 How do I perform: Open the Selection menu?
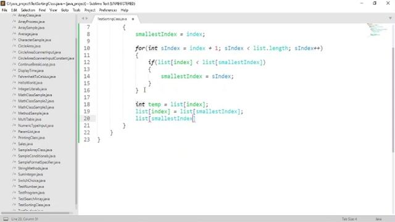pos(28,10)
